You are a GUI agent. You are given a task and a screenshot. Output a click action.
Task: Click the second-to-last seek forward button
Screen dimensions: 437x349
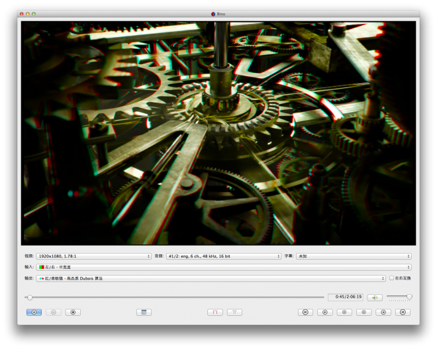click(383, 312)
